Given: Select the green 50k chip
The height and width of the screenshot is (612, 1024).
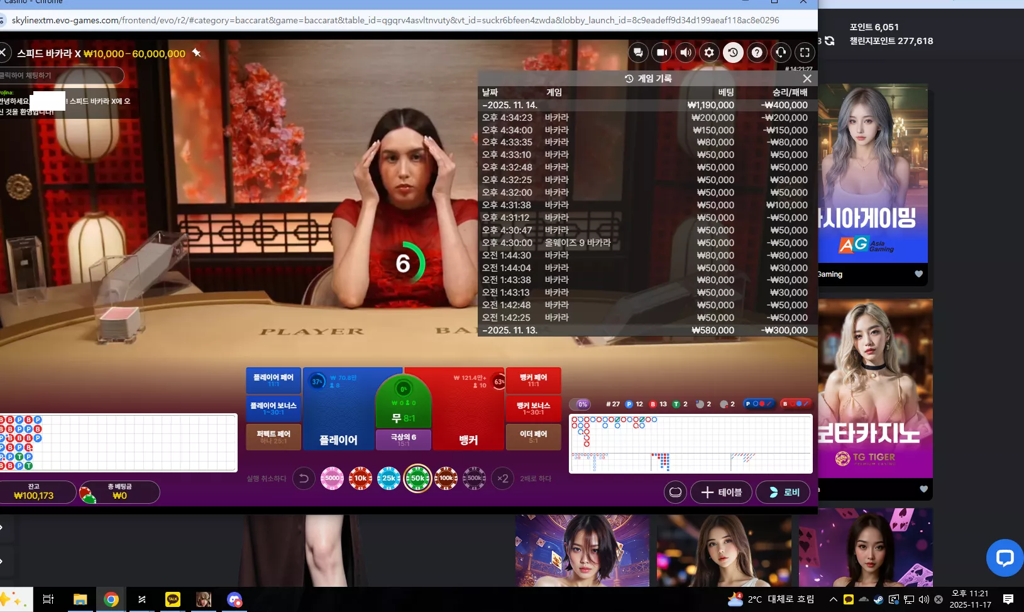Looking at the screenshot, I should [x=417, y=478].
